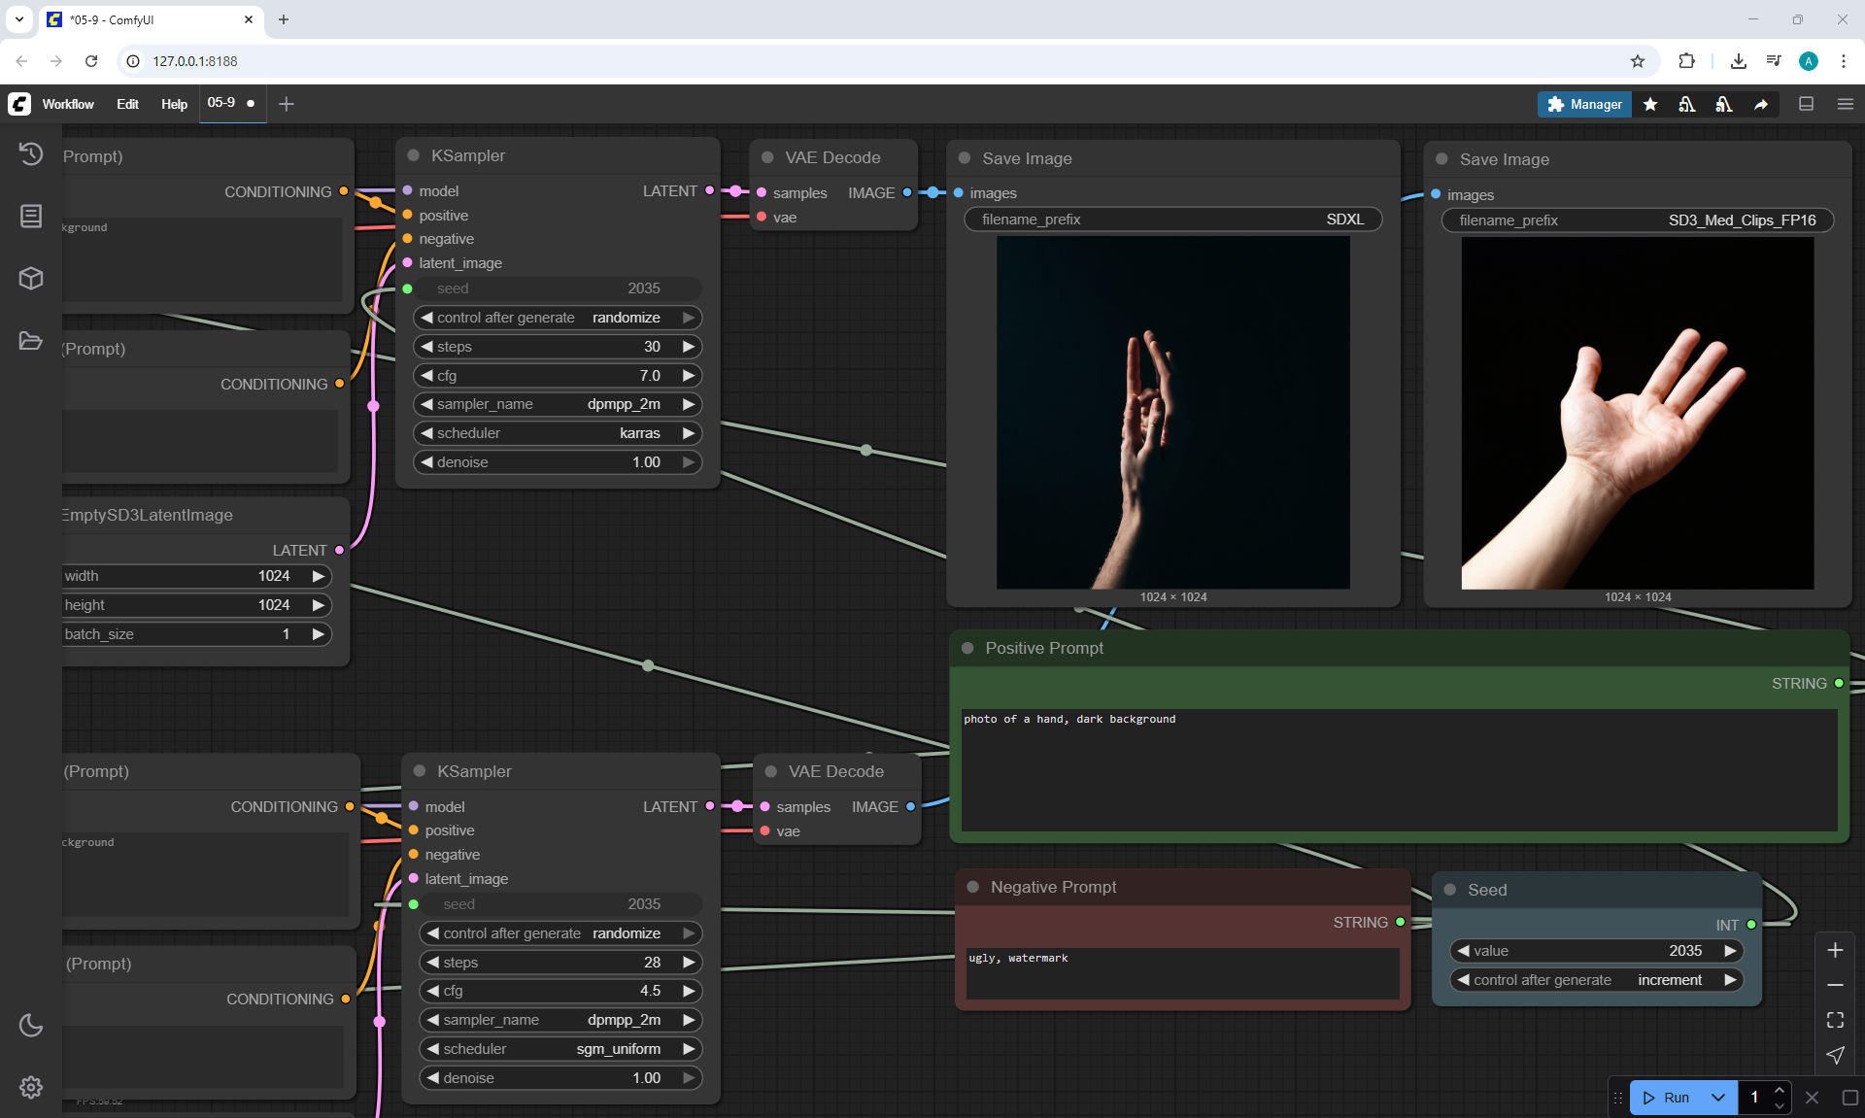Image resolution: width=1865 pixels, height=1118 pixels.
Task: Click zoom in plus on canvas controls
Action: (x=1835, y=950)
